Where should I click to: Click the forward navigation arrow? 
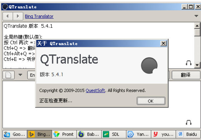tap(18, 16)
